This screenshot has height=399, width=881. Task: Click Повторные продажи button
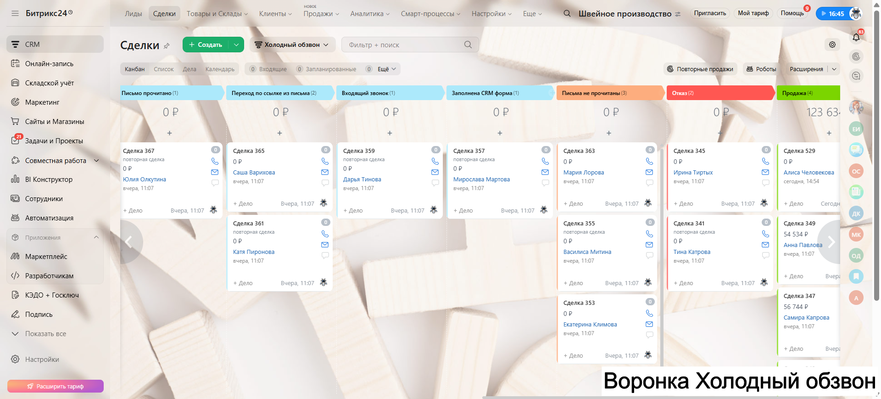700,69
